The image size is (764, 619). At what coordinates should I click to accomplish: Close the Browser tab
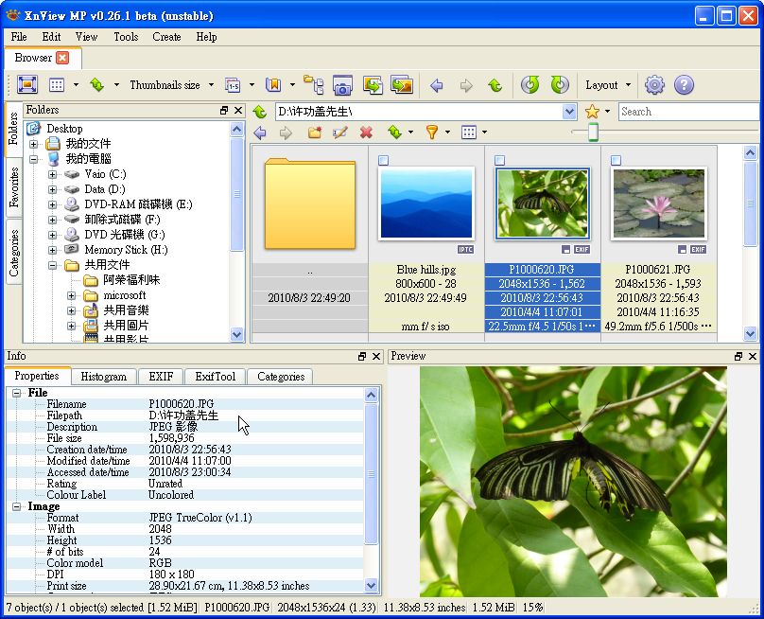pos(62,58)
